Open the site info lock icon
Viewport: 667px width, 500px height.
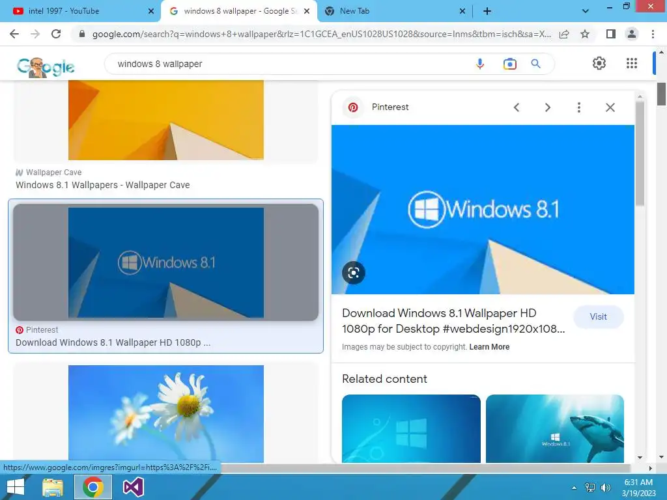point(82,34)
